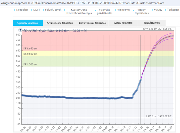Click the Vízügy navigation link

(x=158, y=10)
